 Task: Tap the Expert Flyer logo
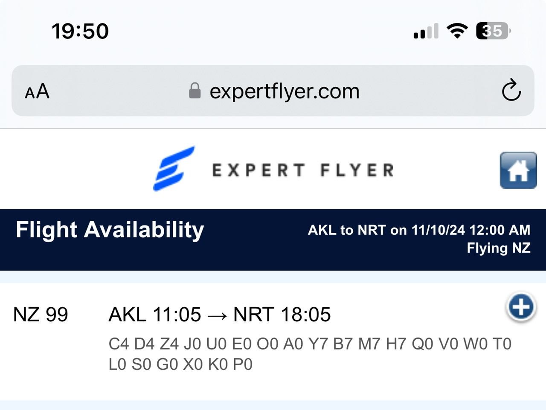(x=174, y=169)
